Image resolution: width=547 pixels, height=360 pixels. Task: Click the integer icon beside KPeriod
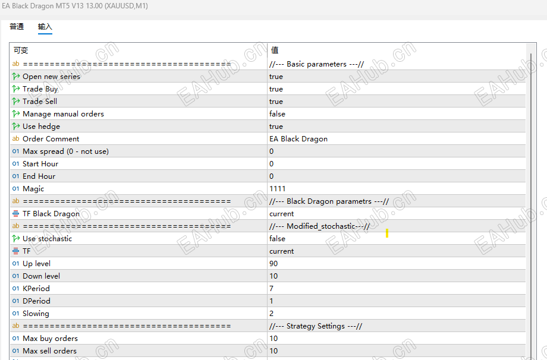coord(15,288)
